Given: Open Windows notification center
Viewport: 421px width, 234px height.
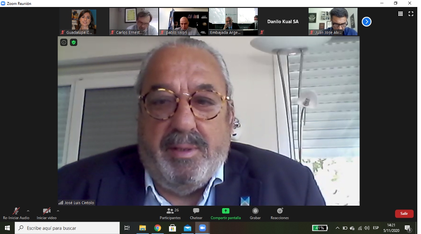Looking at the screenshot, I should pos(408,228).
